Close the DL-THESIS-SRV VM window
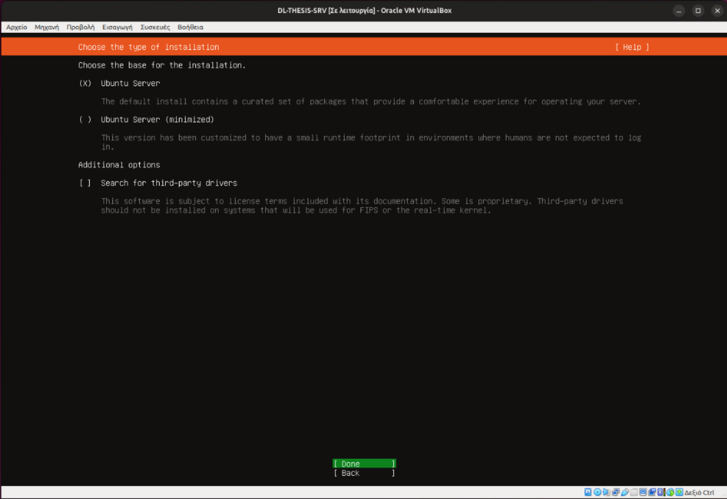The height and width of the screenshot is (499, 727). (717, 11)
